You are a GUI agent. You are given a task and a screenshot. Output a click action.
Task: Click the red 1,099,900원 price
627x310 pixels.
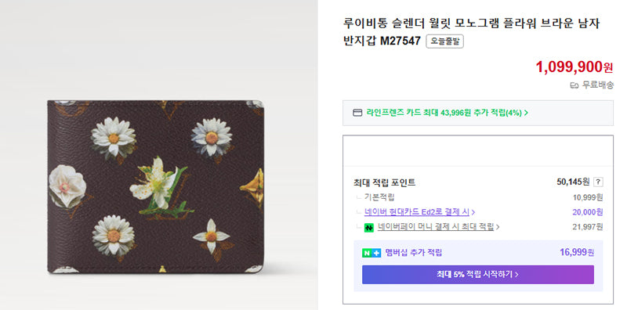574,67
